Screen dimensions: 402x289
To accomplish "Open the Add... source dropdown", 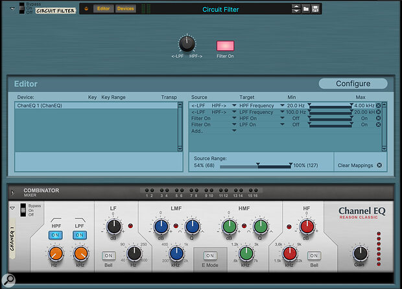I will (234, 131).
